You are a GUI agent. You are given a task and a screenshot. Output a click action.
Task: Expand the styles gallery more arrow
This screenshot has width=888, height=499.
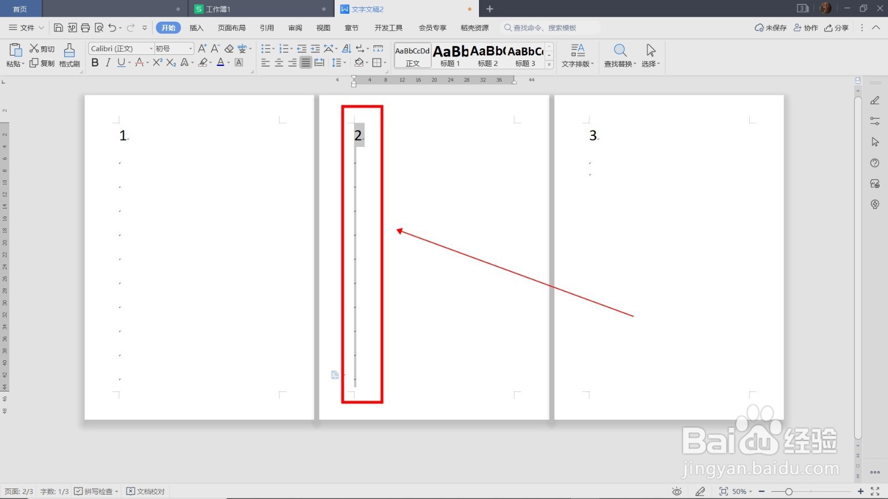click(549, 64)
